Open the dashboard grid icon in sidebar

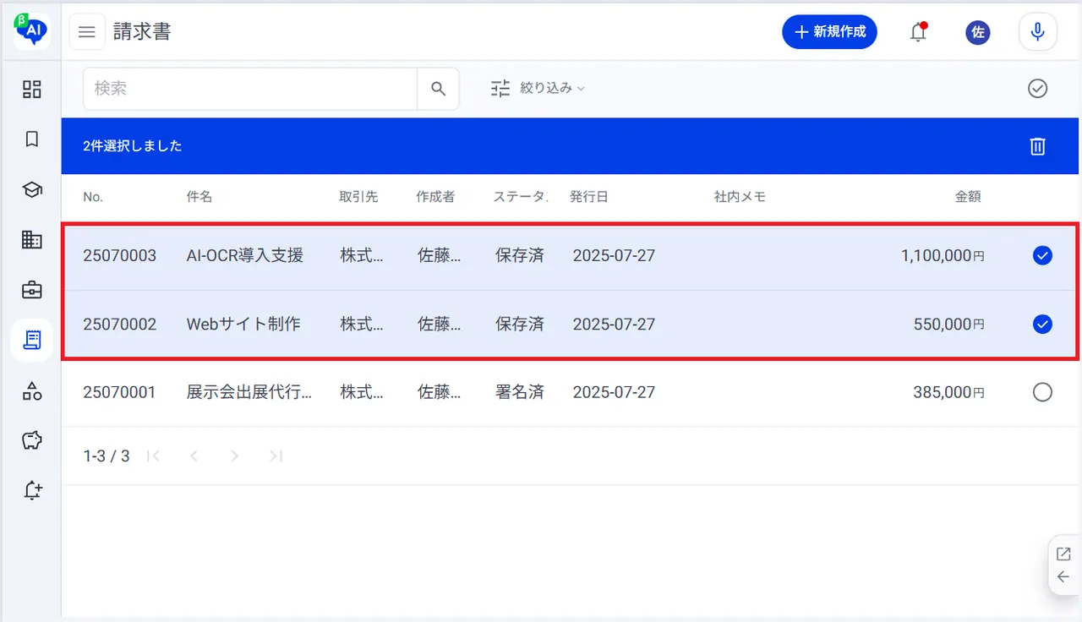point(32,90)
